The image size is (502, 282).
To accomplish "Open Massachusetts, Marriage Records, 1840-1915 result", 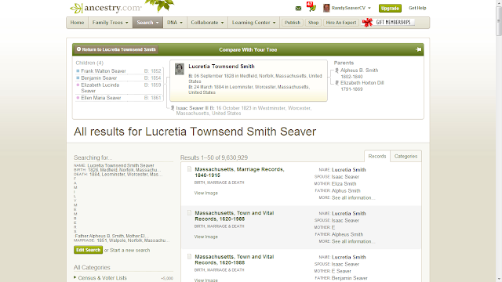I will point(239,172).
